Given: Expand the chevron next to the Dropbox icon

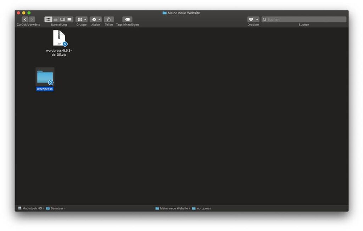Looking at the screenshot, I should click(257, 19).
